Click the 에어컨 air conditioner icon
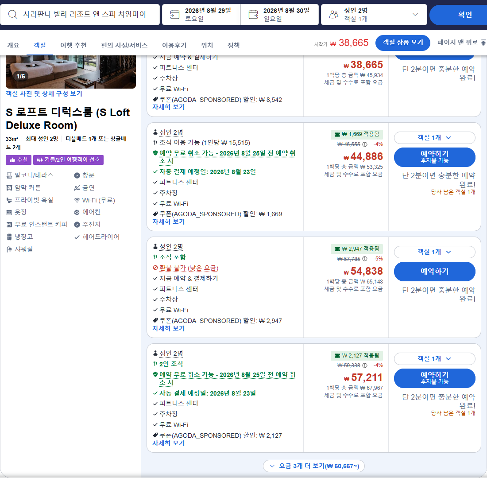The height and width of the screenshot is (478, 487). (77, 212)
